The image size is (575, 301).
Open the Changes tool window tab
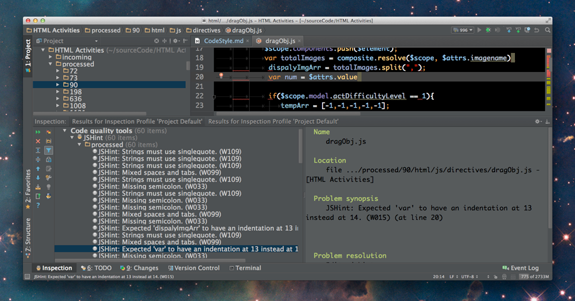coord(139,268)
